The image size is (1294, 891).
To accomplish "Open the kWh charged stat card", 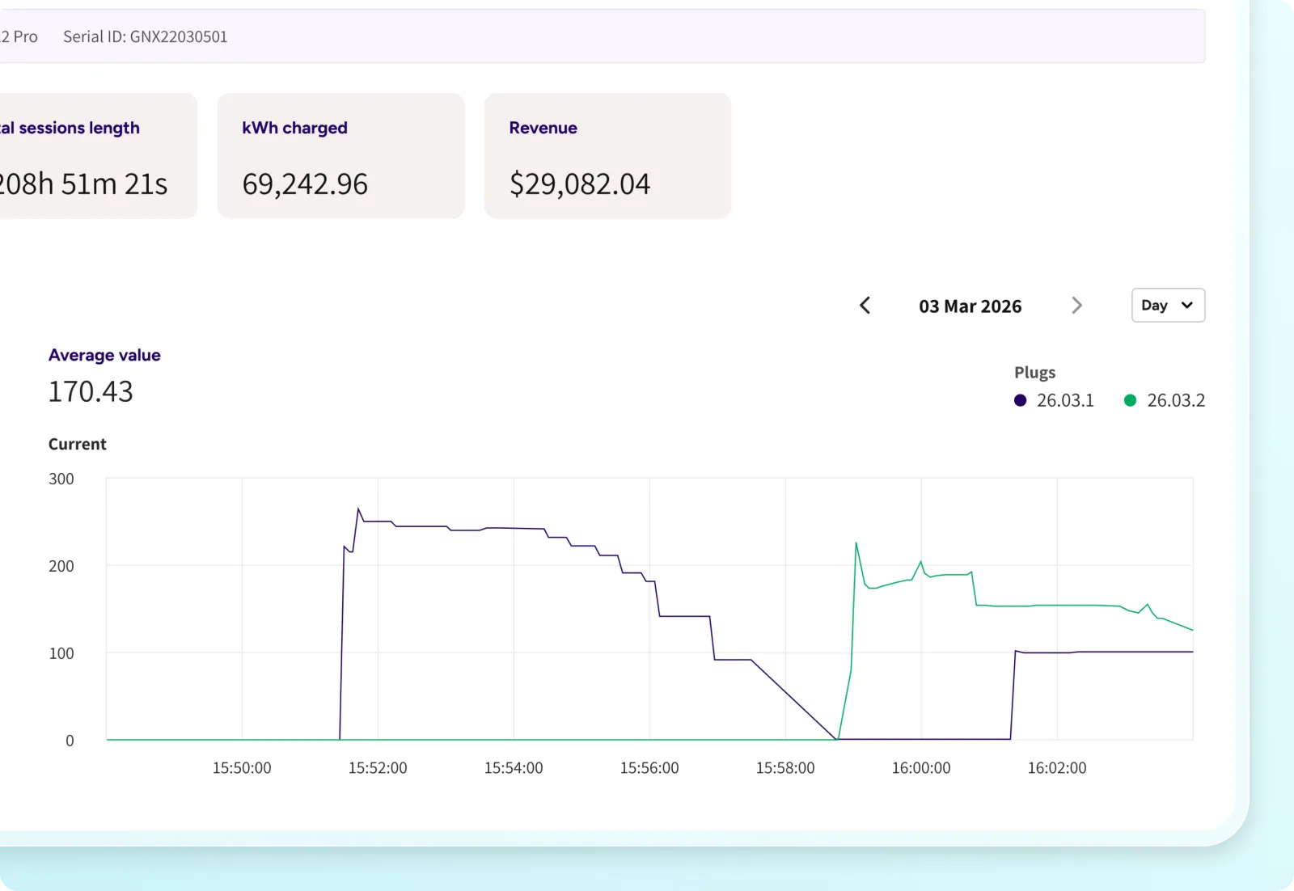I will coord(340,155).
